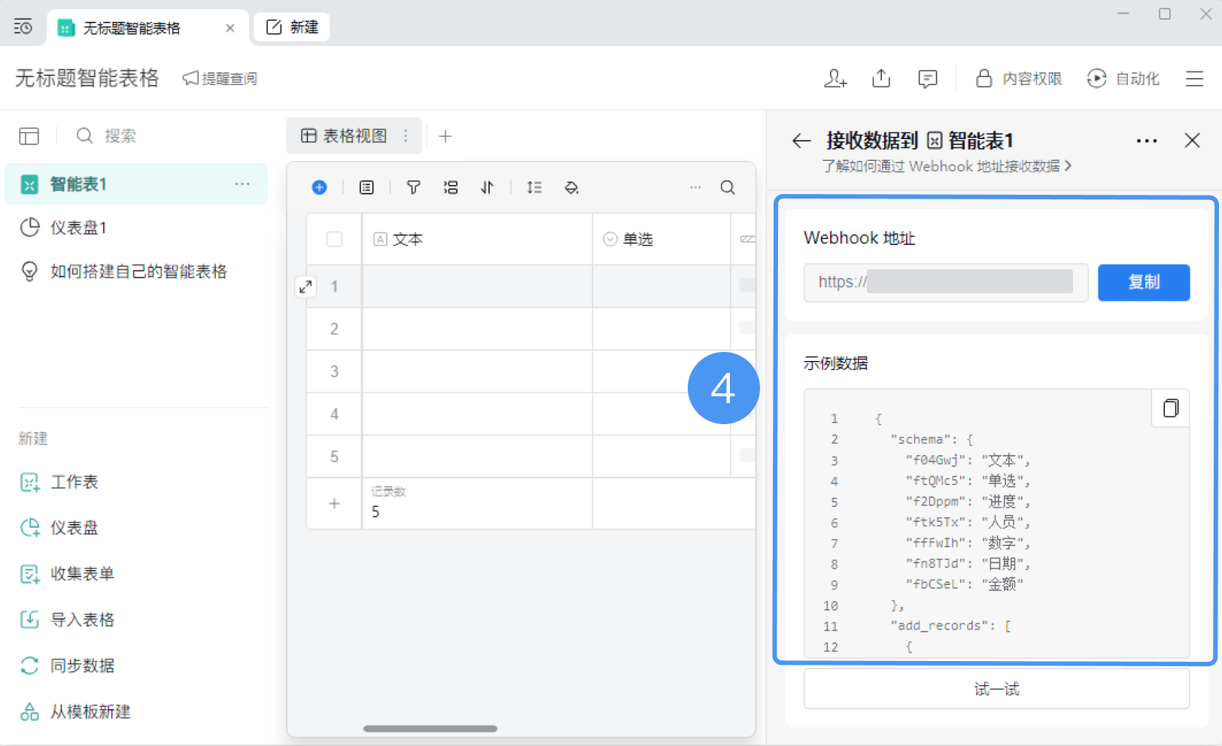Go back from 接收数据到 panel
The image size is (1222, 746).
801,141
